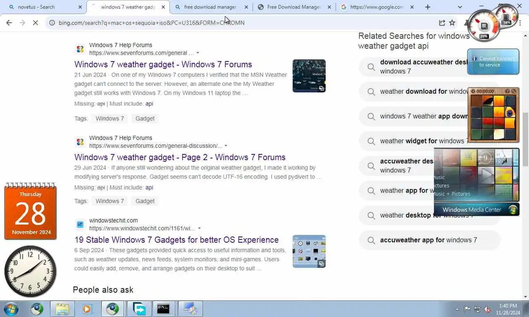Open Windows Media Player on taskbar
This screenshot has height=317, width=529.
point(87,309)
